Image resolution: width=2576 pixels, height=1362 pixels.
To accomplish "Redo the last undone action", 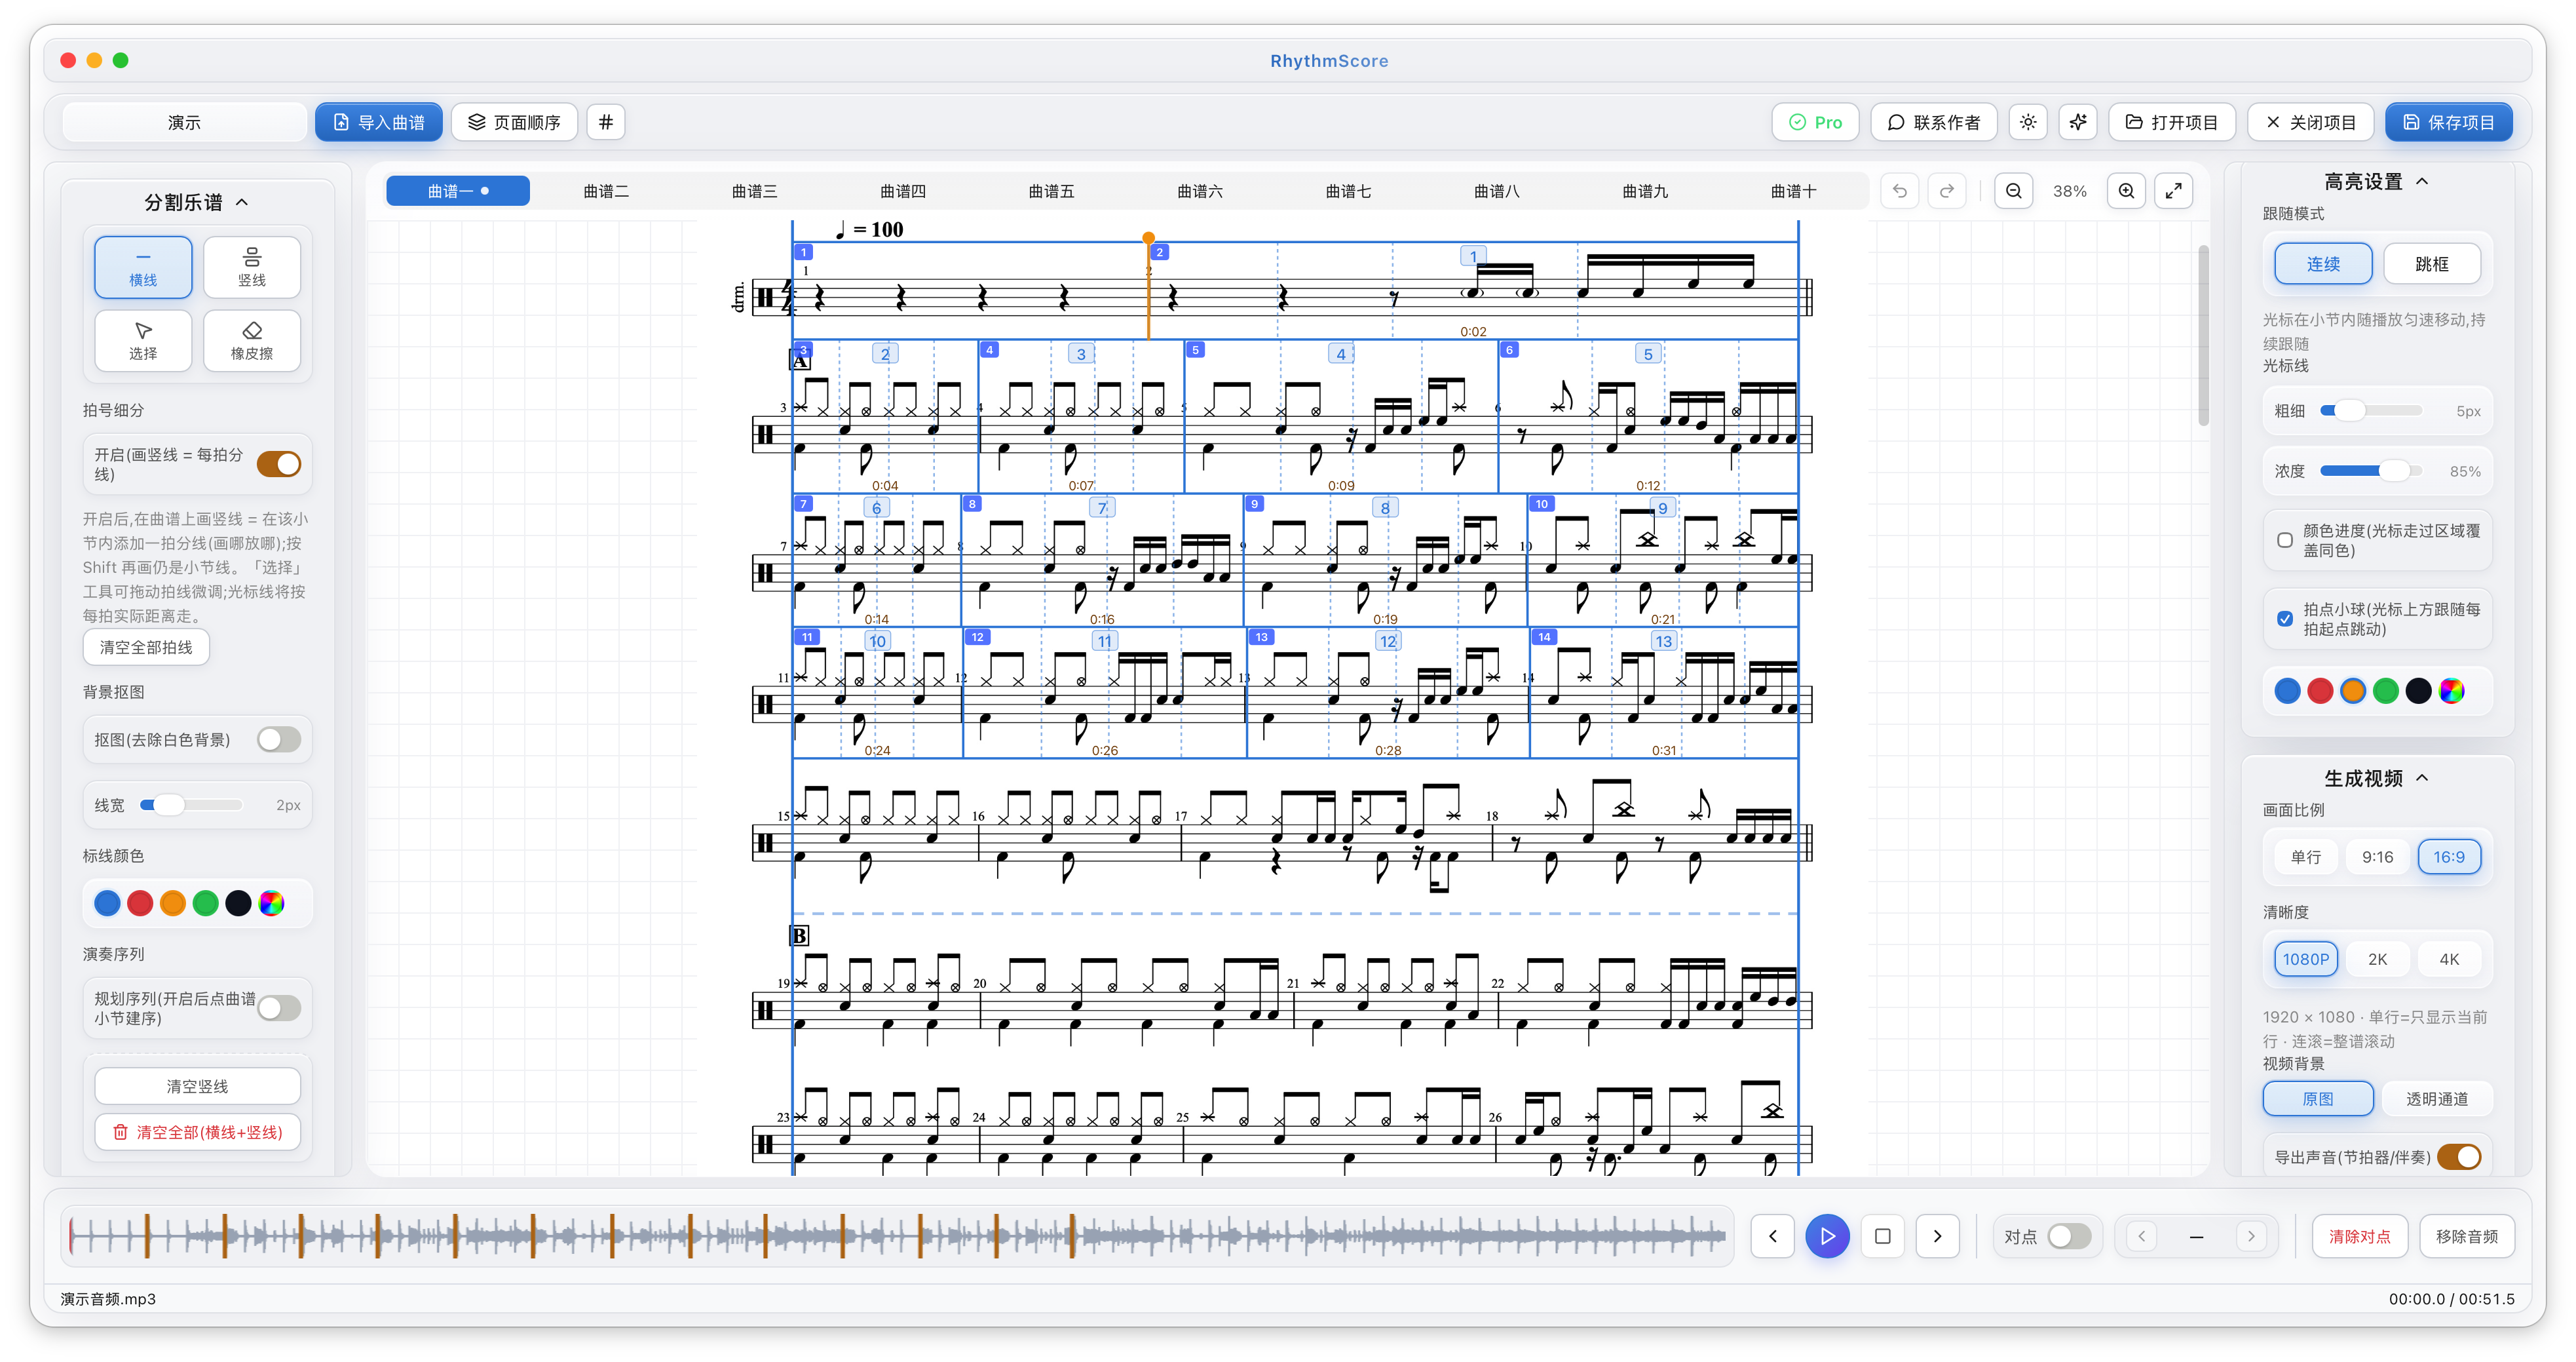I will tap(1947, 191).
